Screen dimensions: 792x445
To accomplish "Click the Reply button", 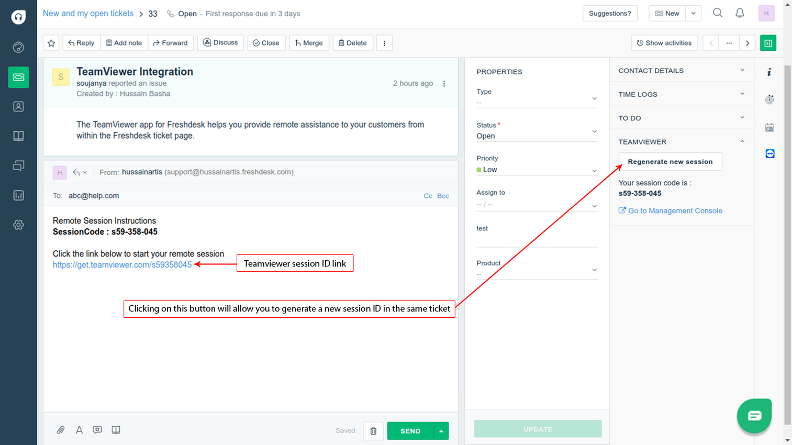I will tap(82, 43).
